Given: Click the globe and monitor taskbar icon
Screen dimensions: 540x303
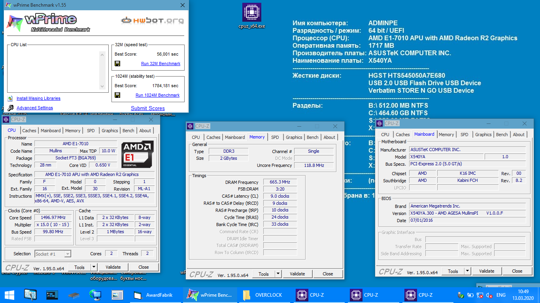Looking at the screenshot, I should pos(95,295).
